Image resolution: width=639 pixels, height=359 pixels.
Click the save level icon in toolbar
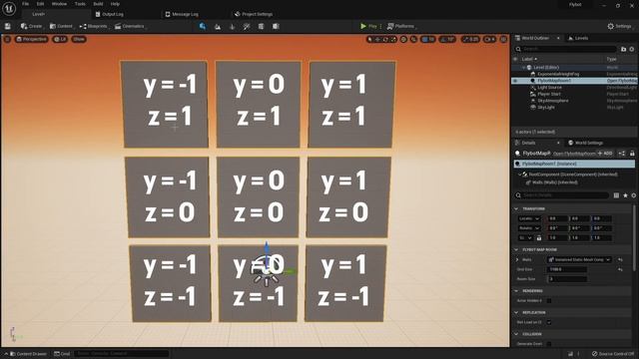(7, 26)
